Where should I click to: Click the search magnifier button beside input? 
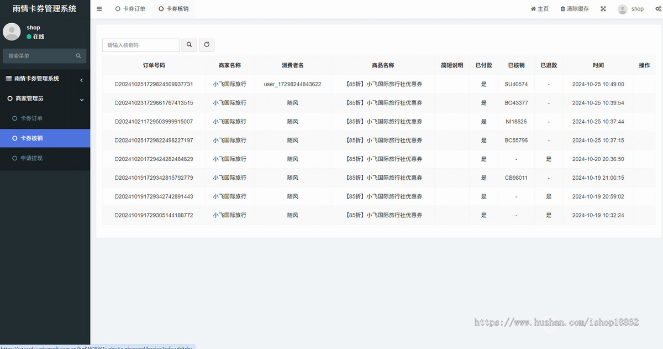click(190, 45)
